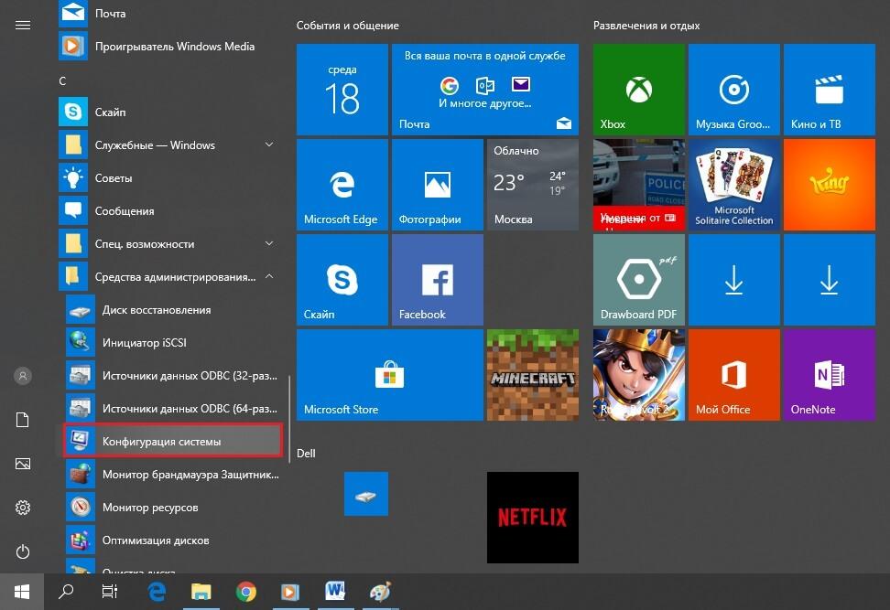Collapse the Средства администрирования folder
This screenshot has width=890, height=610.
point(170,277)
